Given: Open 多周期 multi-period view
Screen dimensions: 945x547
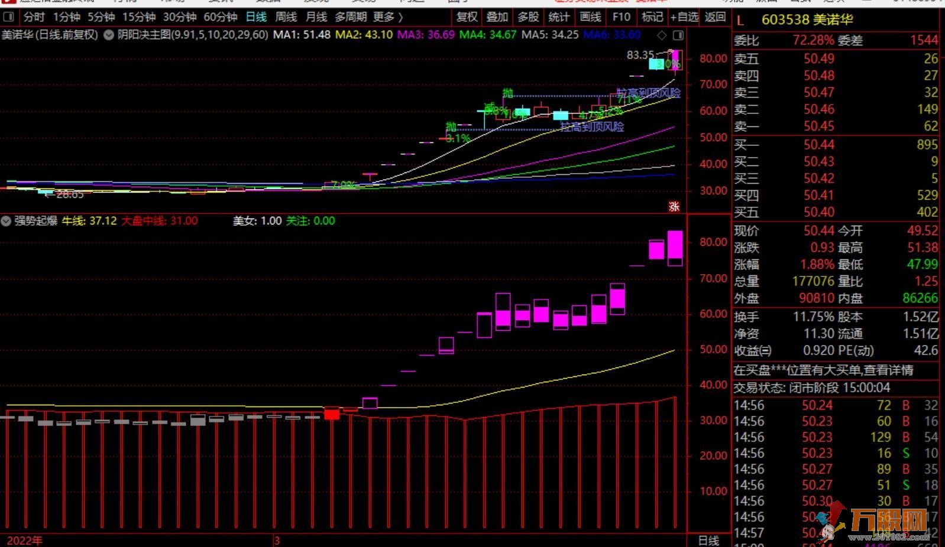Looking at the screenshot, I should coord(351,17).
